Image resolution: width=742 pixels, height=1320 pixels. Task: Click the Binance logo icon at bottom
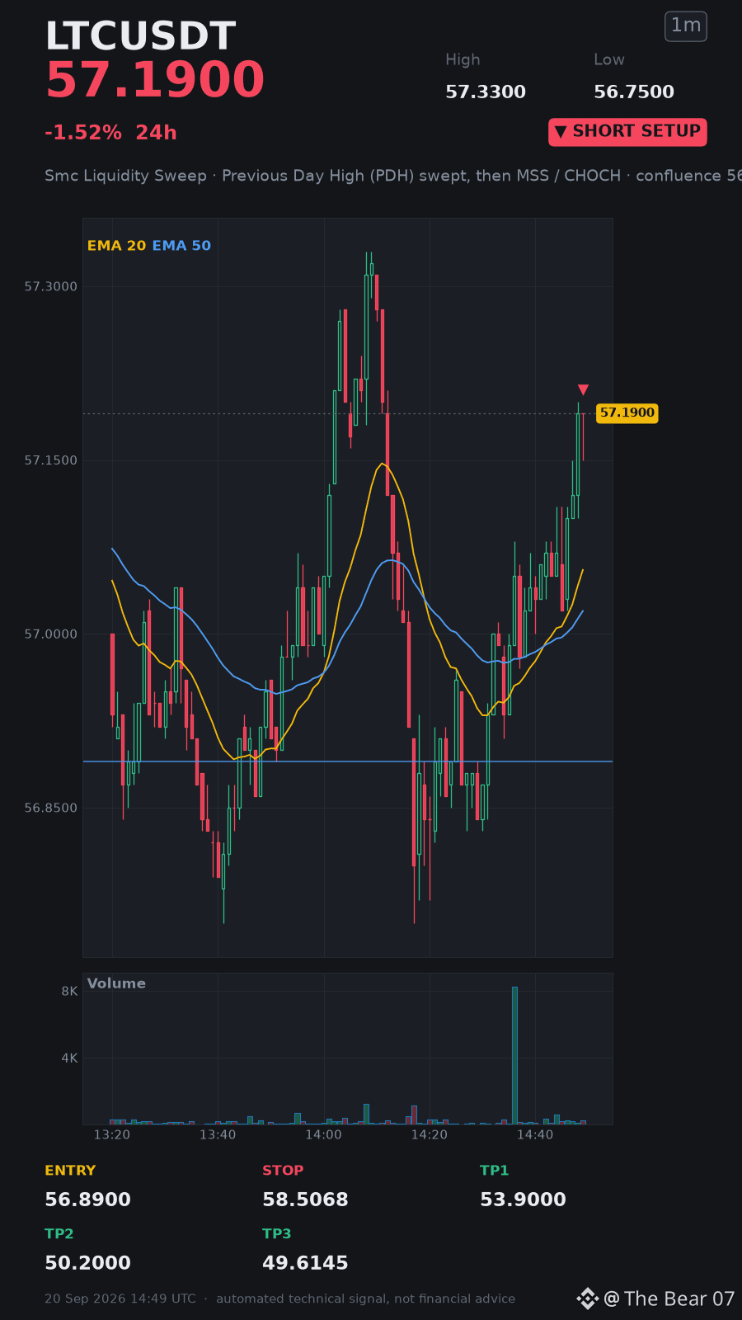click(587, 1299)
